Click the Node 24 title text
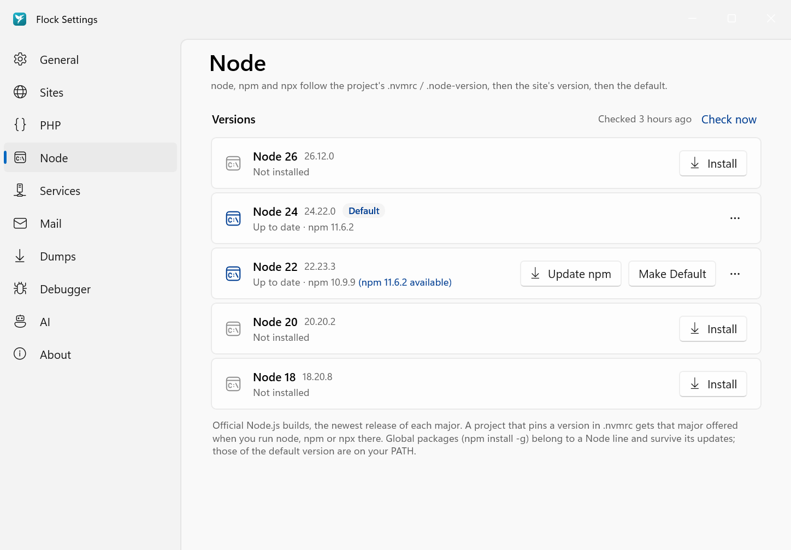This screenshot has width=791, height=550. pos(275,212)
